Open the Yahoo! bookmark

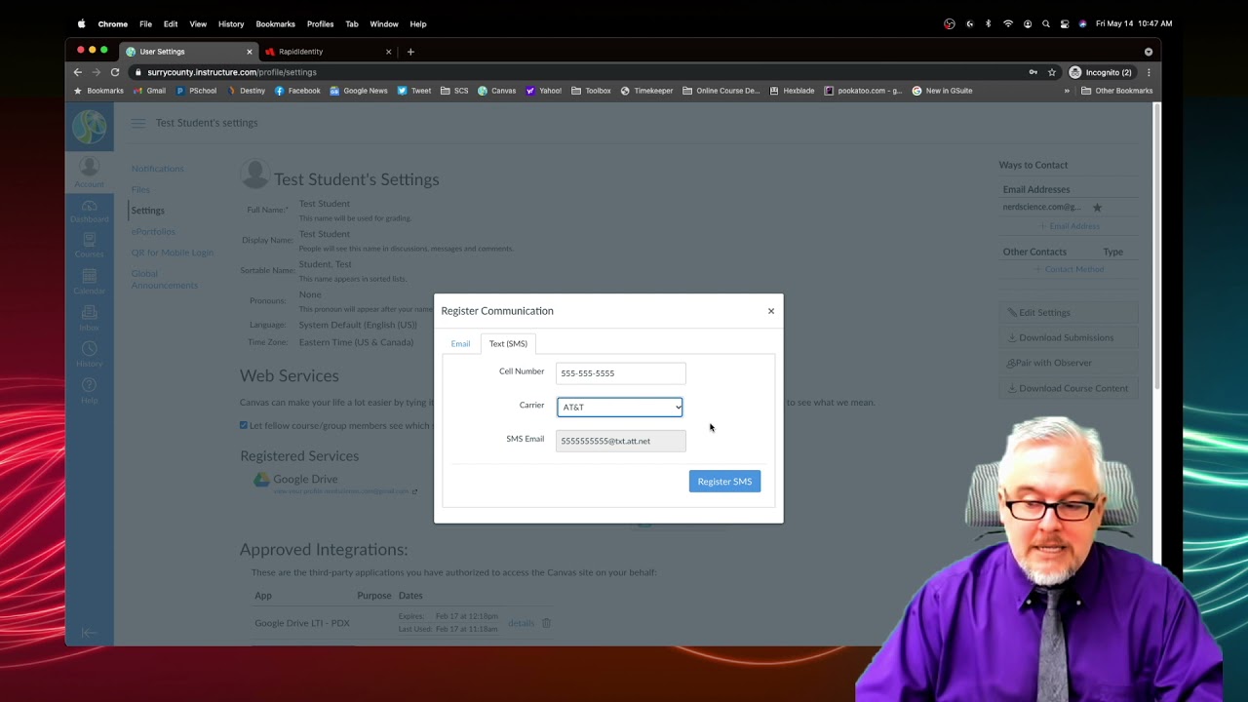[x=544, y=91]
